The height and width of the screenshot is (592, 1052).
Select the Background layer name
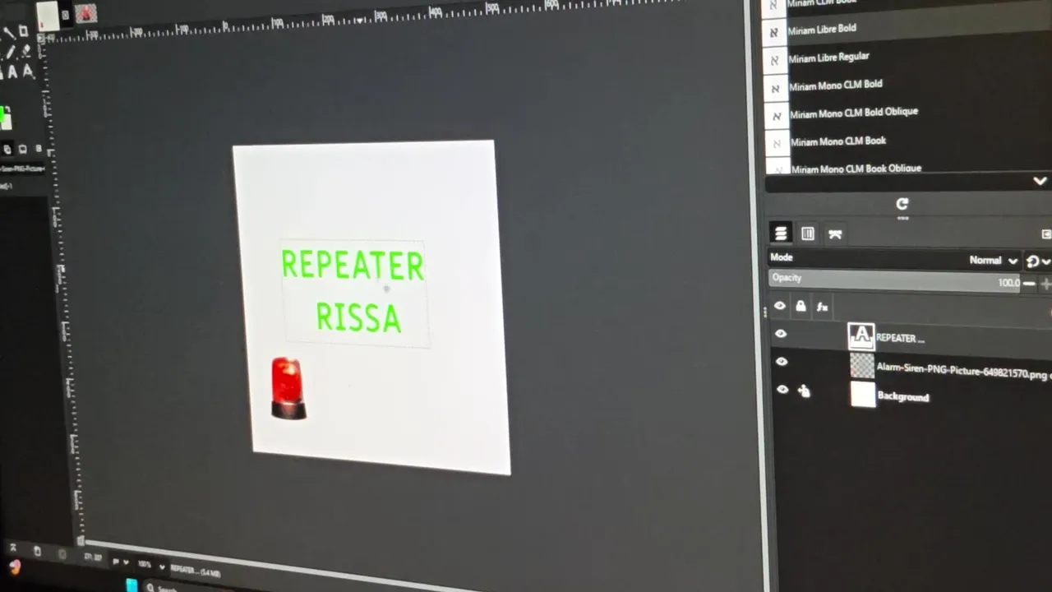903,397
